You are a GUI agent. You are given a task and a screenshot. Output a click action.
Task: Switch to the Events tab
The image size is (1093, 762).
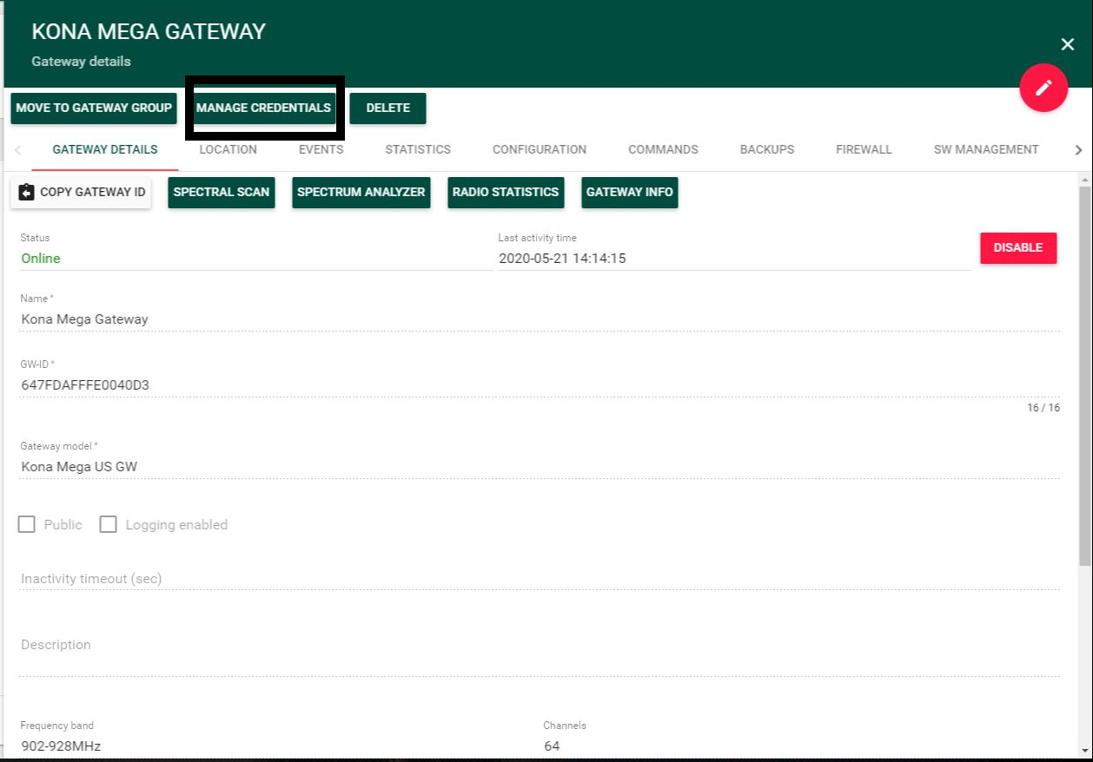pos(321,149)
